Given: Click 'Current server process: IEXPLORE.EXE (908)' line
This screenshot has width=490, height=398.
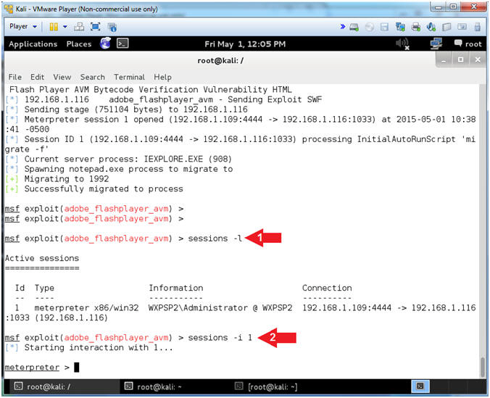Looking at the screenshot, I should 128,159.
